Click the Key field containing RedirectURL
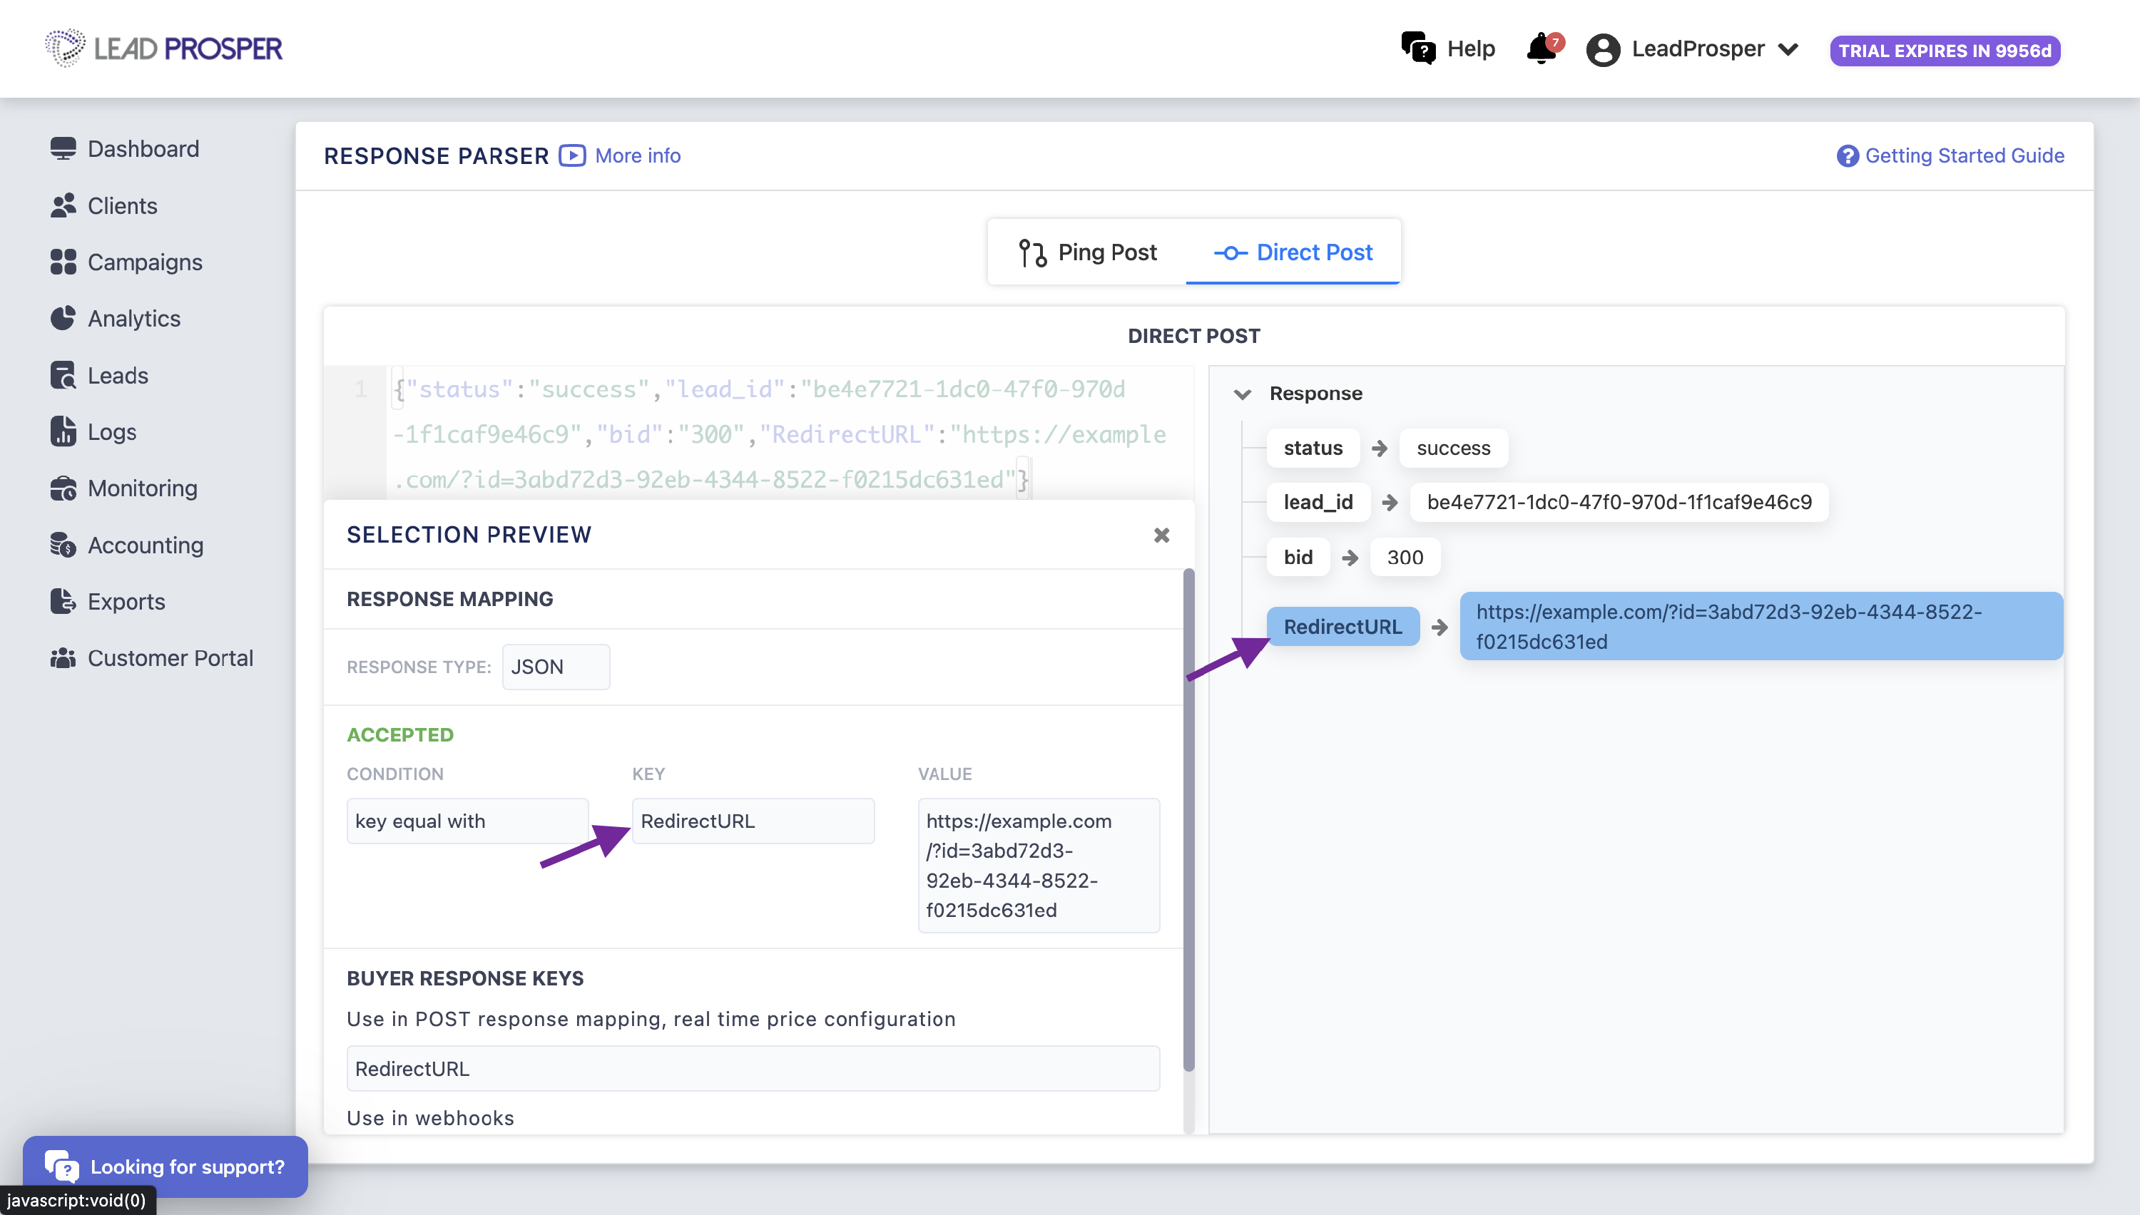The width and height of the screenshot is (2140, 1215). (753, 821)
